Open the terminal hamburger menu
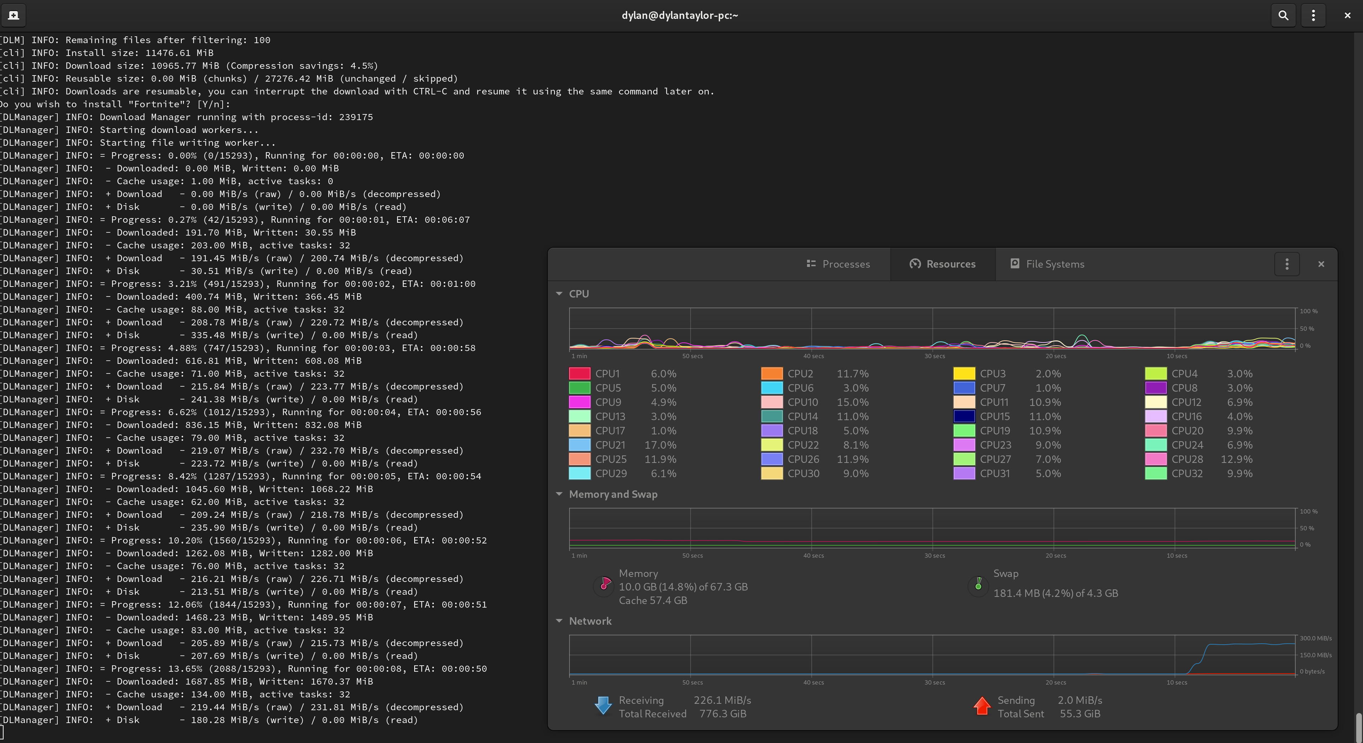The height and width of the screenshot is (743, 1363). pos(1313,15)
